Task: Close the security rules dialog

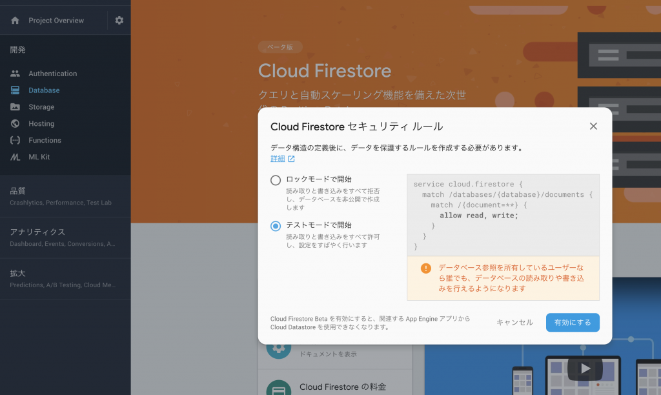Action: point(593,126)
